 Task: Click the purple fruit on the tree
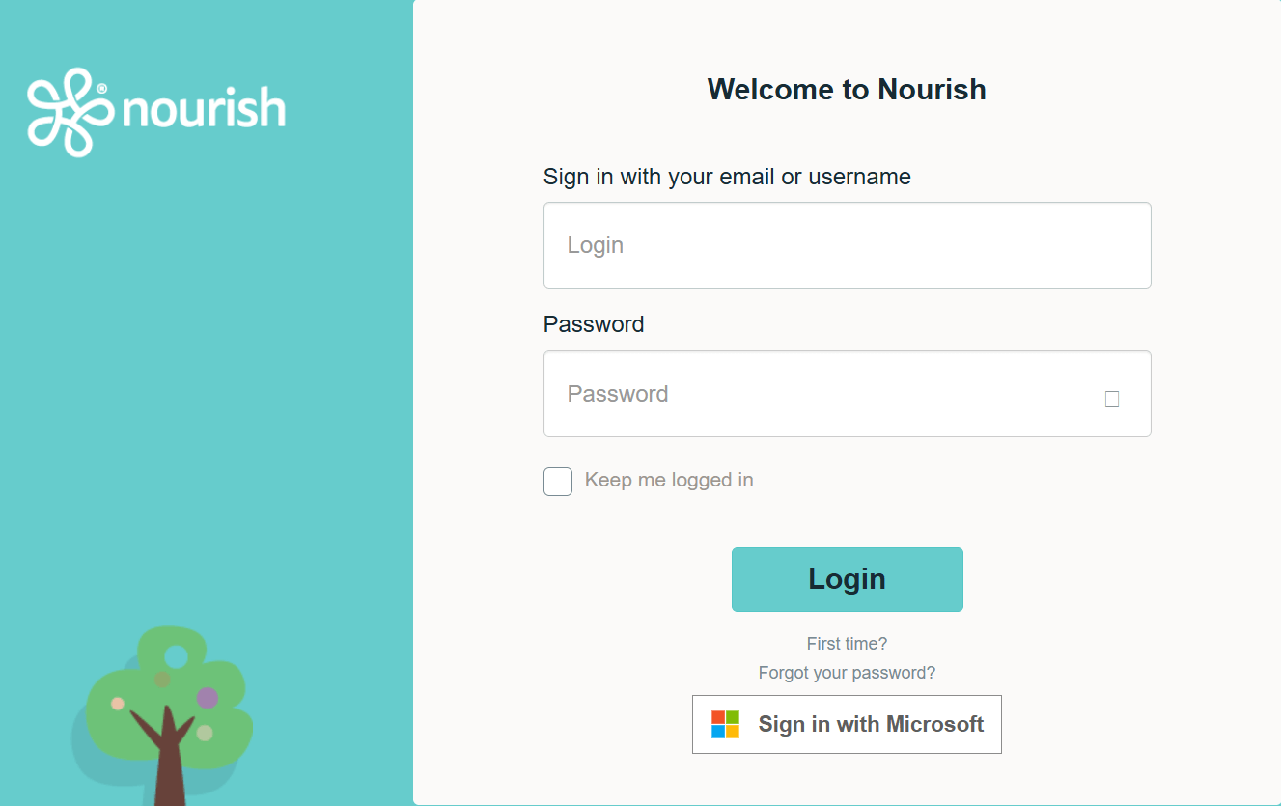pos(208,698)
